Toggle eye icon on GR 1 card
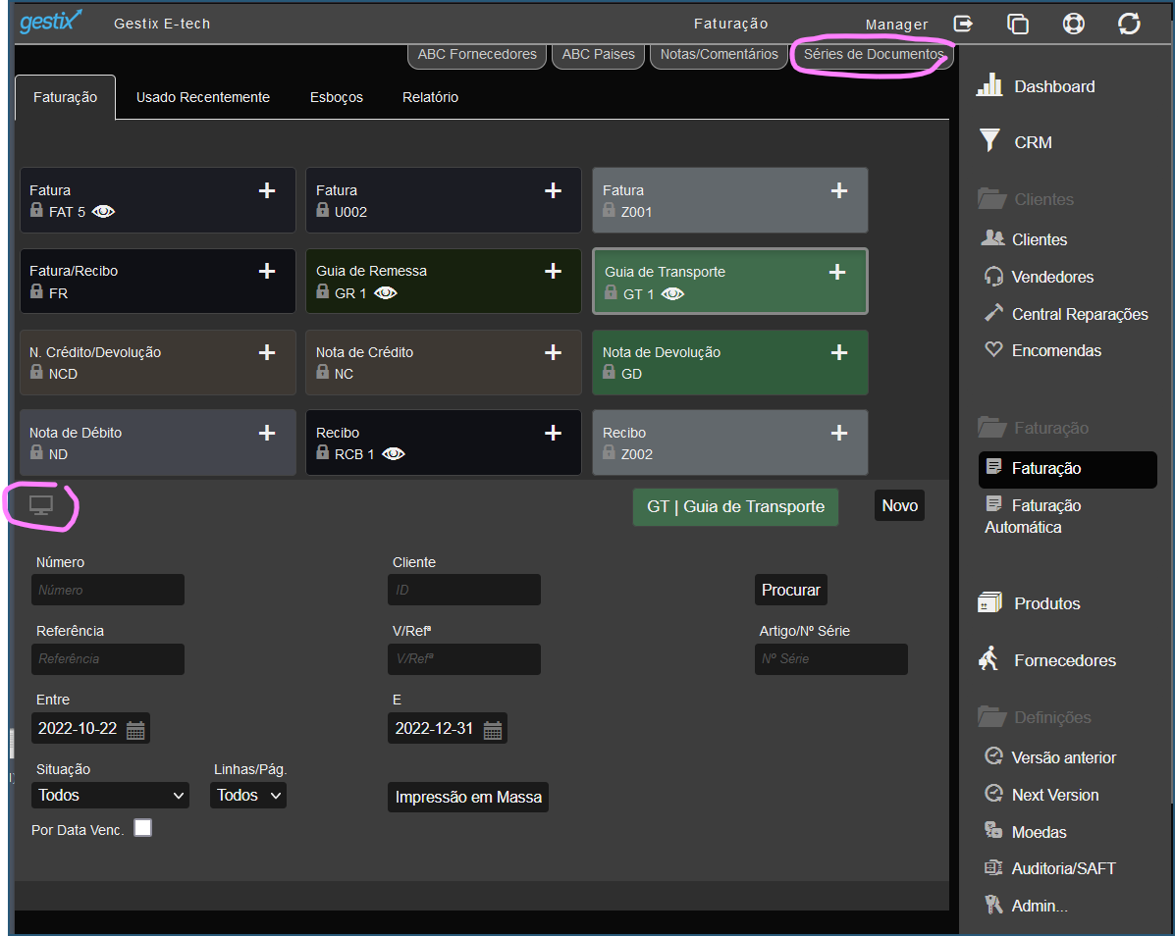This screenshot has height=936, width=1175. (385, 292)
